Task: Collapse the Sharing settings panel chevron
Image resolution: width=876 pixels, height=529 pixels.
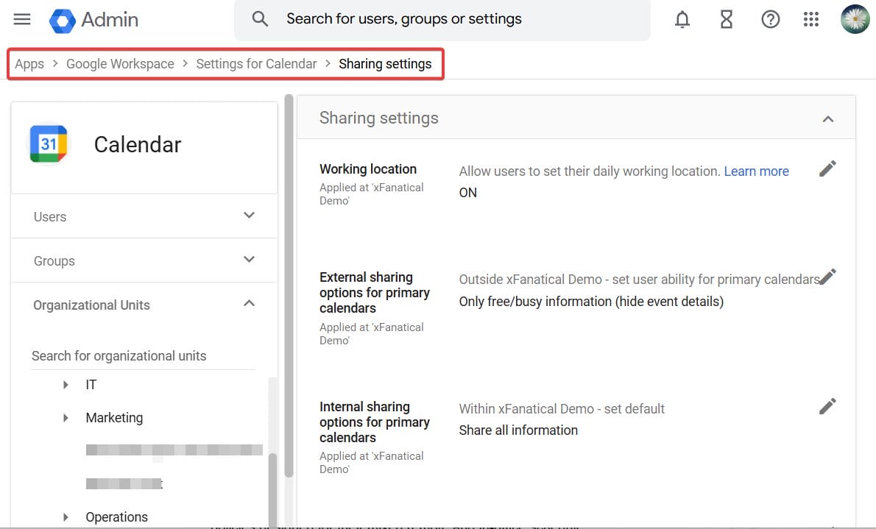Action: [x=828, y=118]
